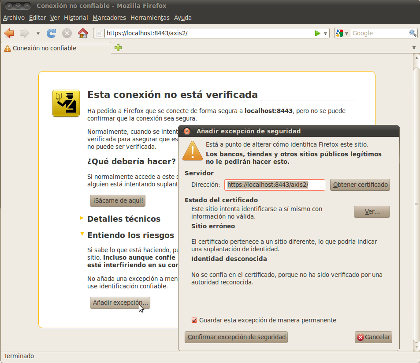The image size is (420, 363).
Task: Click the 'Esta conexión no está verificada' heading
Action: (x=172, y=95)
